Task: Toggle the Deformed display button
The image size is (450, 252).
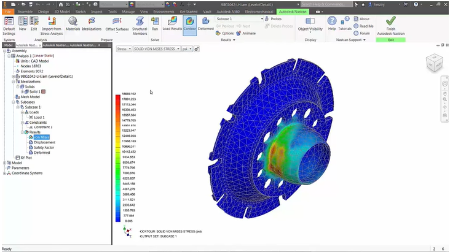Action: click(x=206, y=26)
